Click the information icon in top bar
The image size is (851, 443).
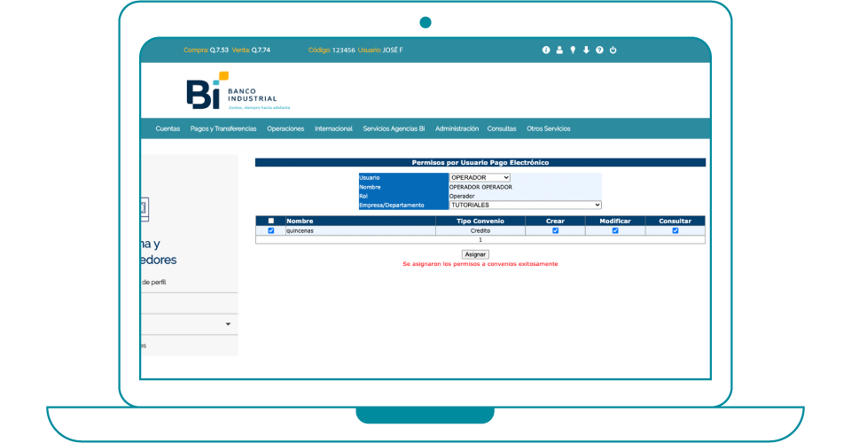[546, 50]
